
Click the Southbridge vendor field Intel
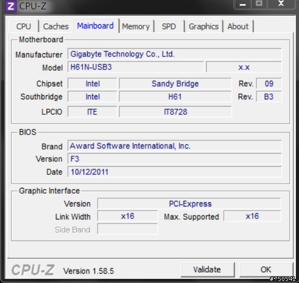92,97
